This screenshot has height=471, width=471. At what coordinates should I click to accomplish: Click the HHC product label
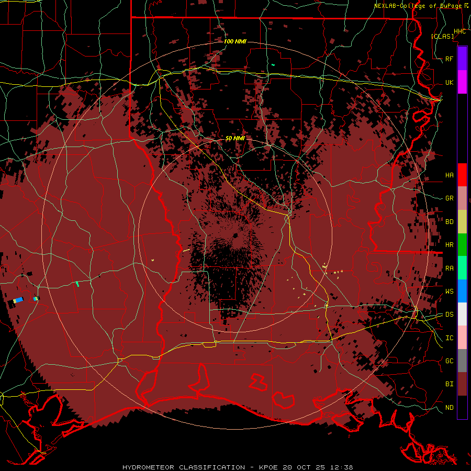tap(459, 31)
